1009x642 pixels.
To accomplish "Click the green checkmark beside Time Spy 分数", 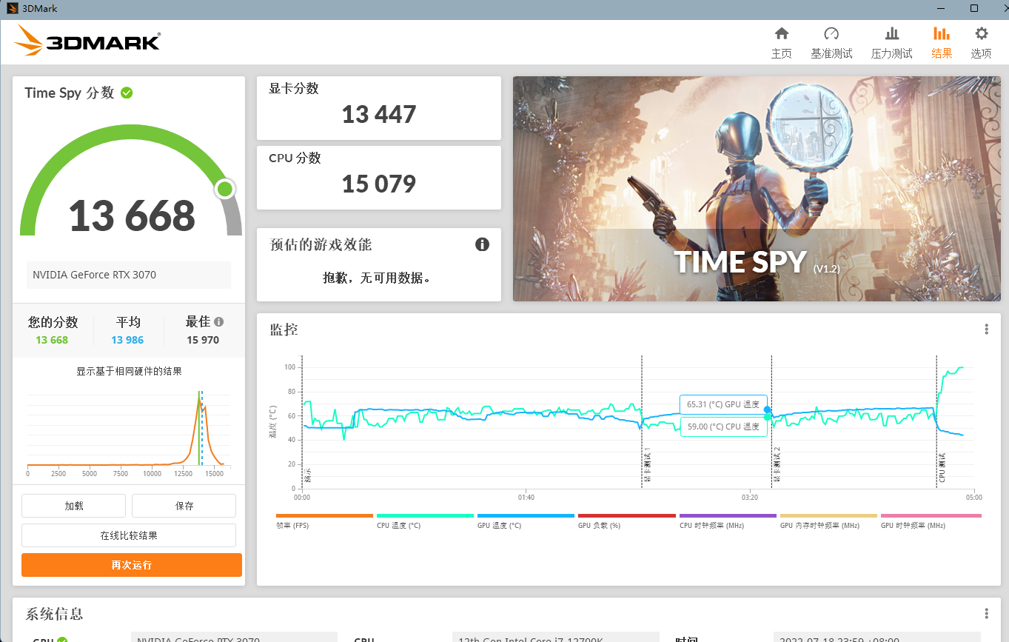I will click(x=127, y=93).
